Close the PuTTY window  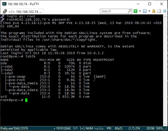point(162,4)
